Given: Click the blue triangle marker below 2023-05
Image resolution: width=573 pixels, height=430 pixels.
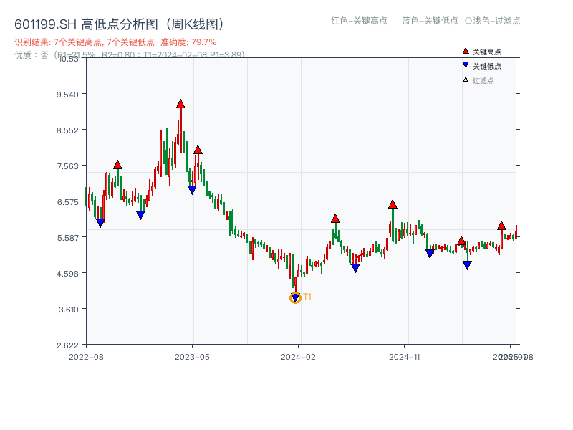Looking at the screenshot, I should [x=191, y=189].
